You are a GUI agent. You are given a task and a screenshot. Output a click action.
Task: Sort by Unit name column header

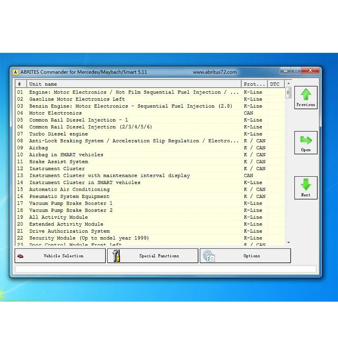pos(134,84)
